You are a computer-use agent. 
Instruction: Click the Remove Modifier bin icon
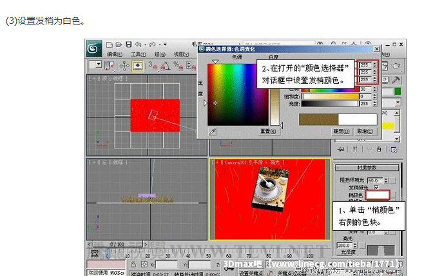pyautogui.click(x=379, y=150)
